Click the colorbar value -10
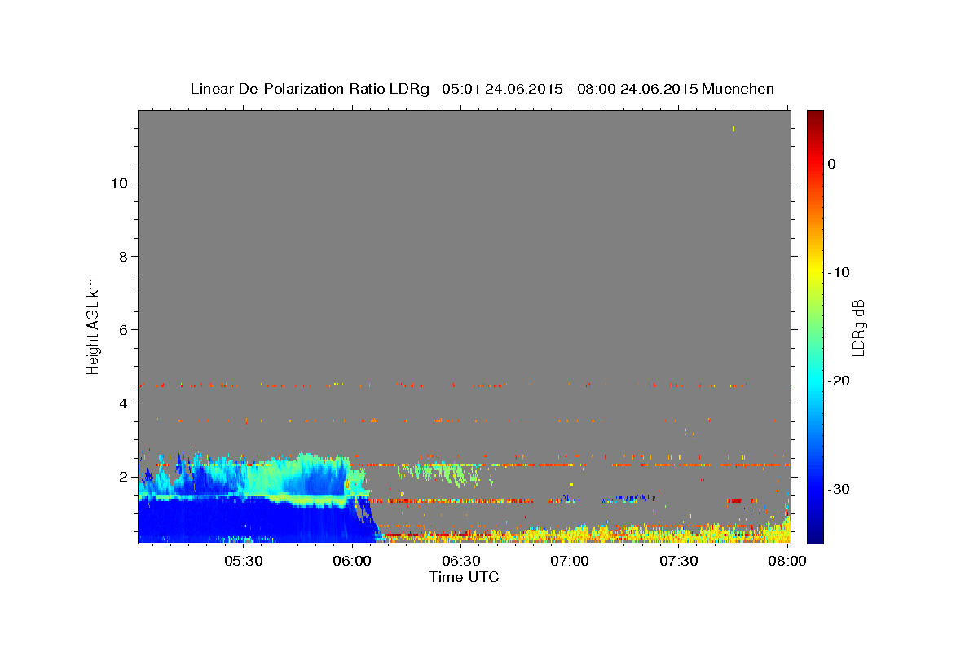This screenshot has height=652, width=978. pos(839,272)
